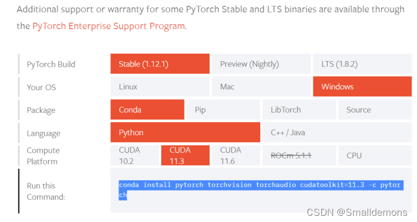Select CUDA 11.6 compute platform
Viewport: 417px width, 222px height.
click(236, 155)
